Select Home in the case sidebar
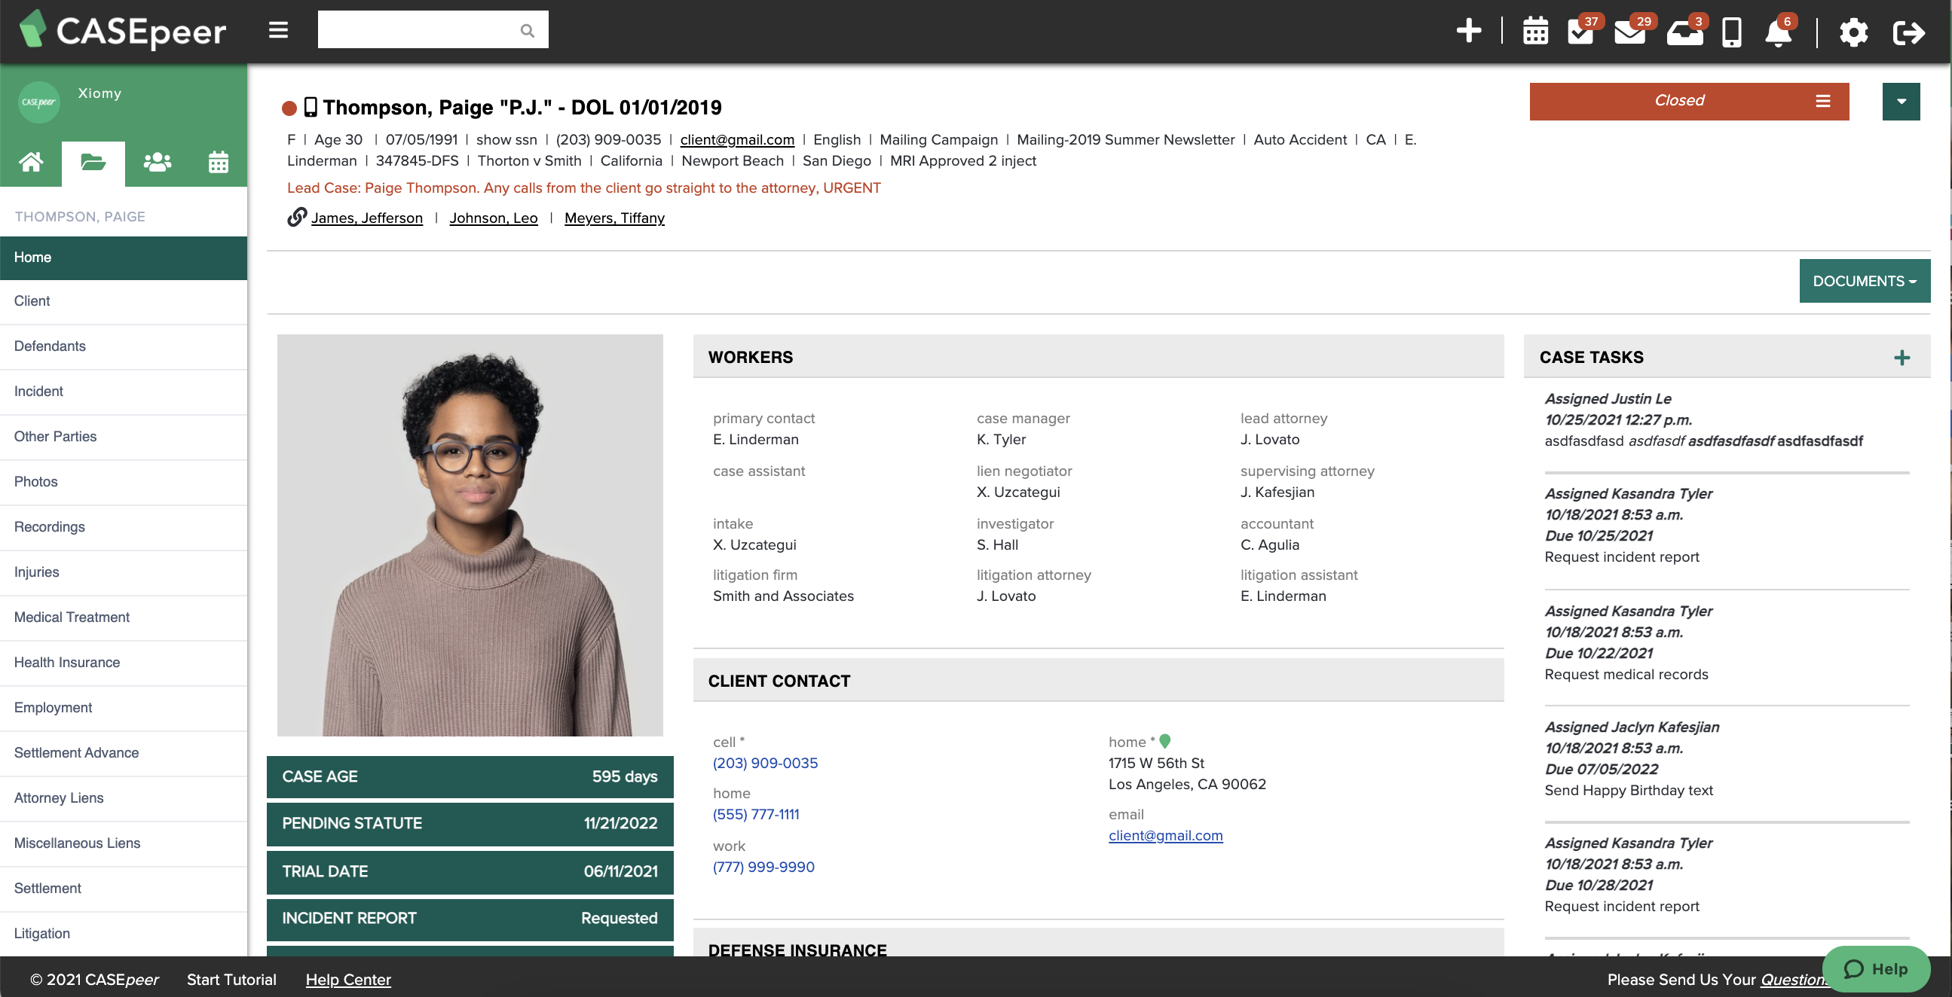The height and width of the screenshot is (997, 1952). (124, 258)
